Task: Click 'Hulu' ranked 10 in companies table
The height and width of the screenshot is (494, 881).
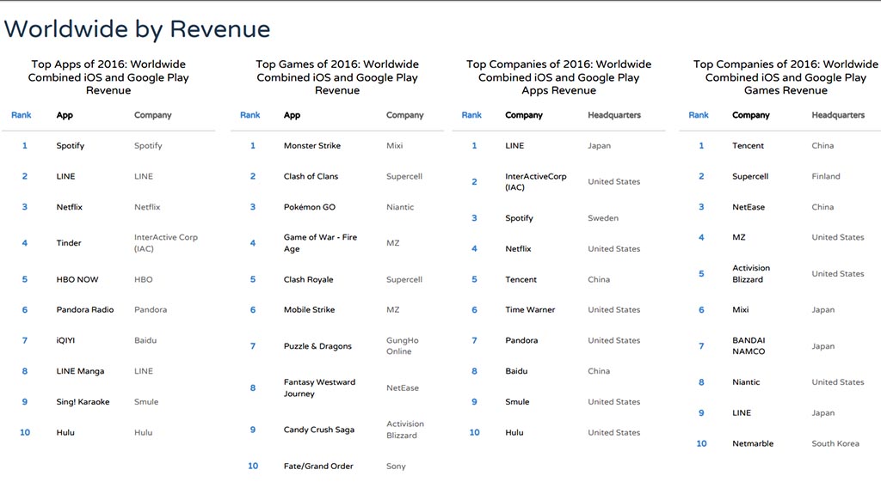Action: point(514,433)
